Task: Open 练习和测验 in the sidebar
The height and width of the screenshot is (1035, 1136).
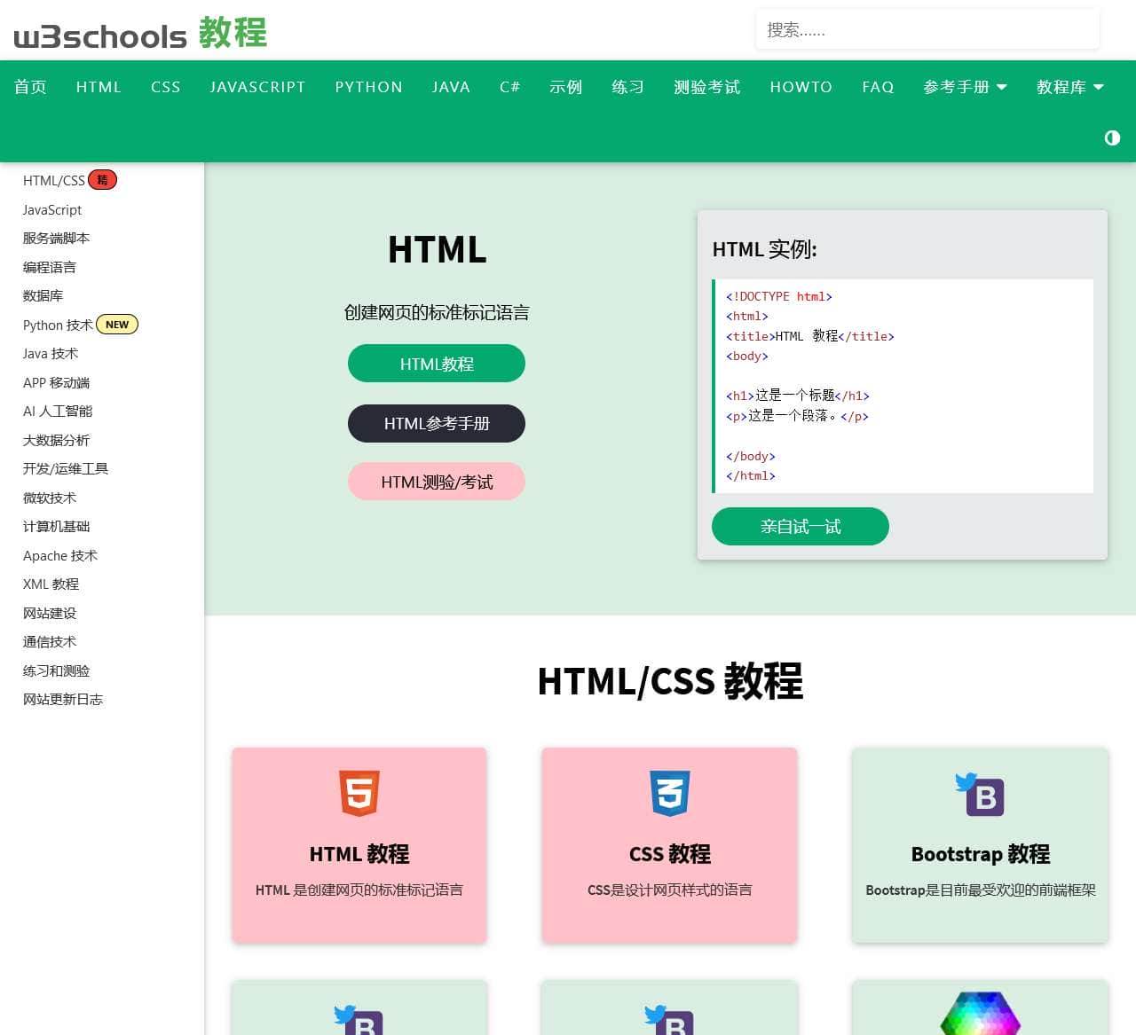Action: (x=56, y=670)
